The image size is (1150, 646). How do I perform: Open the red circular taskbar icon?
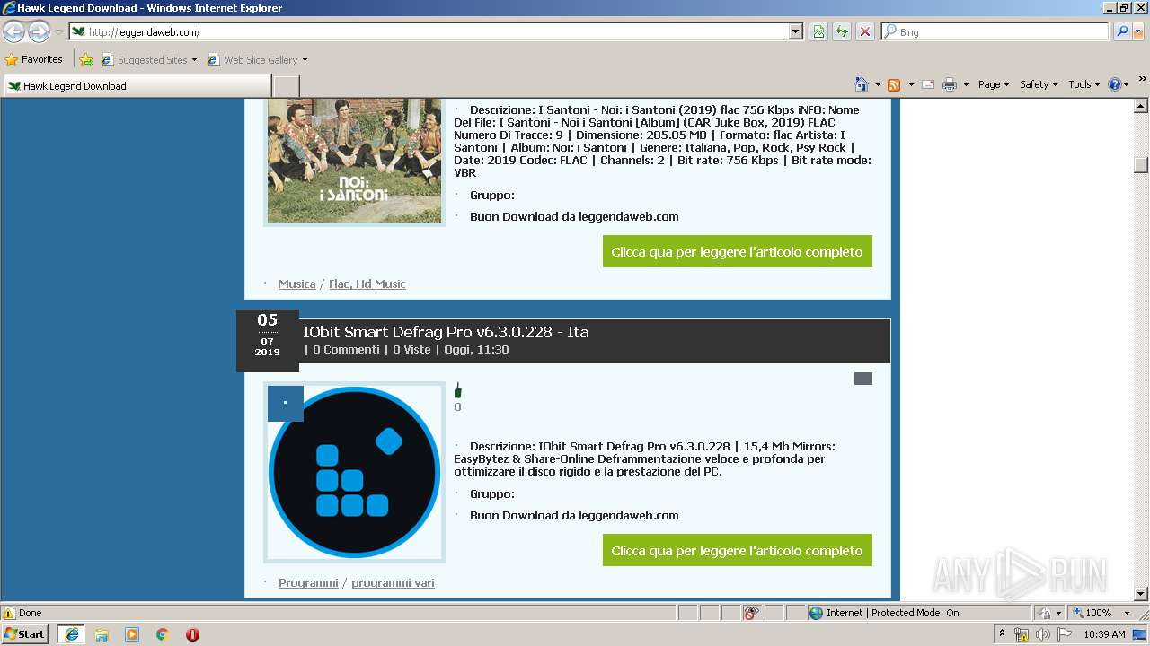tap(192, 634)
